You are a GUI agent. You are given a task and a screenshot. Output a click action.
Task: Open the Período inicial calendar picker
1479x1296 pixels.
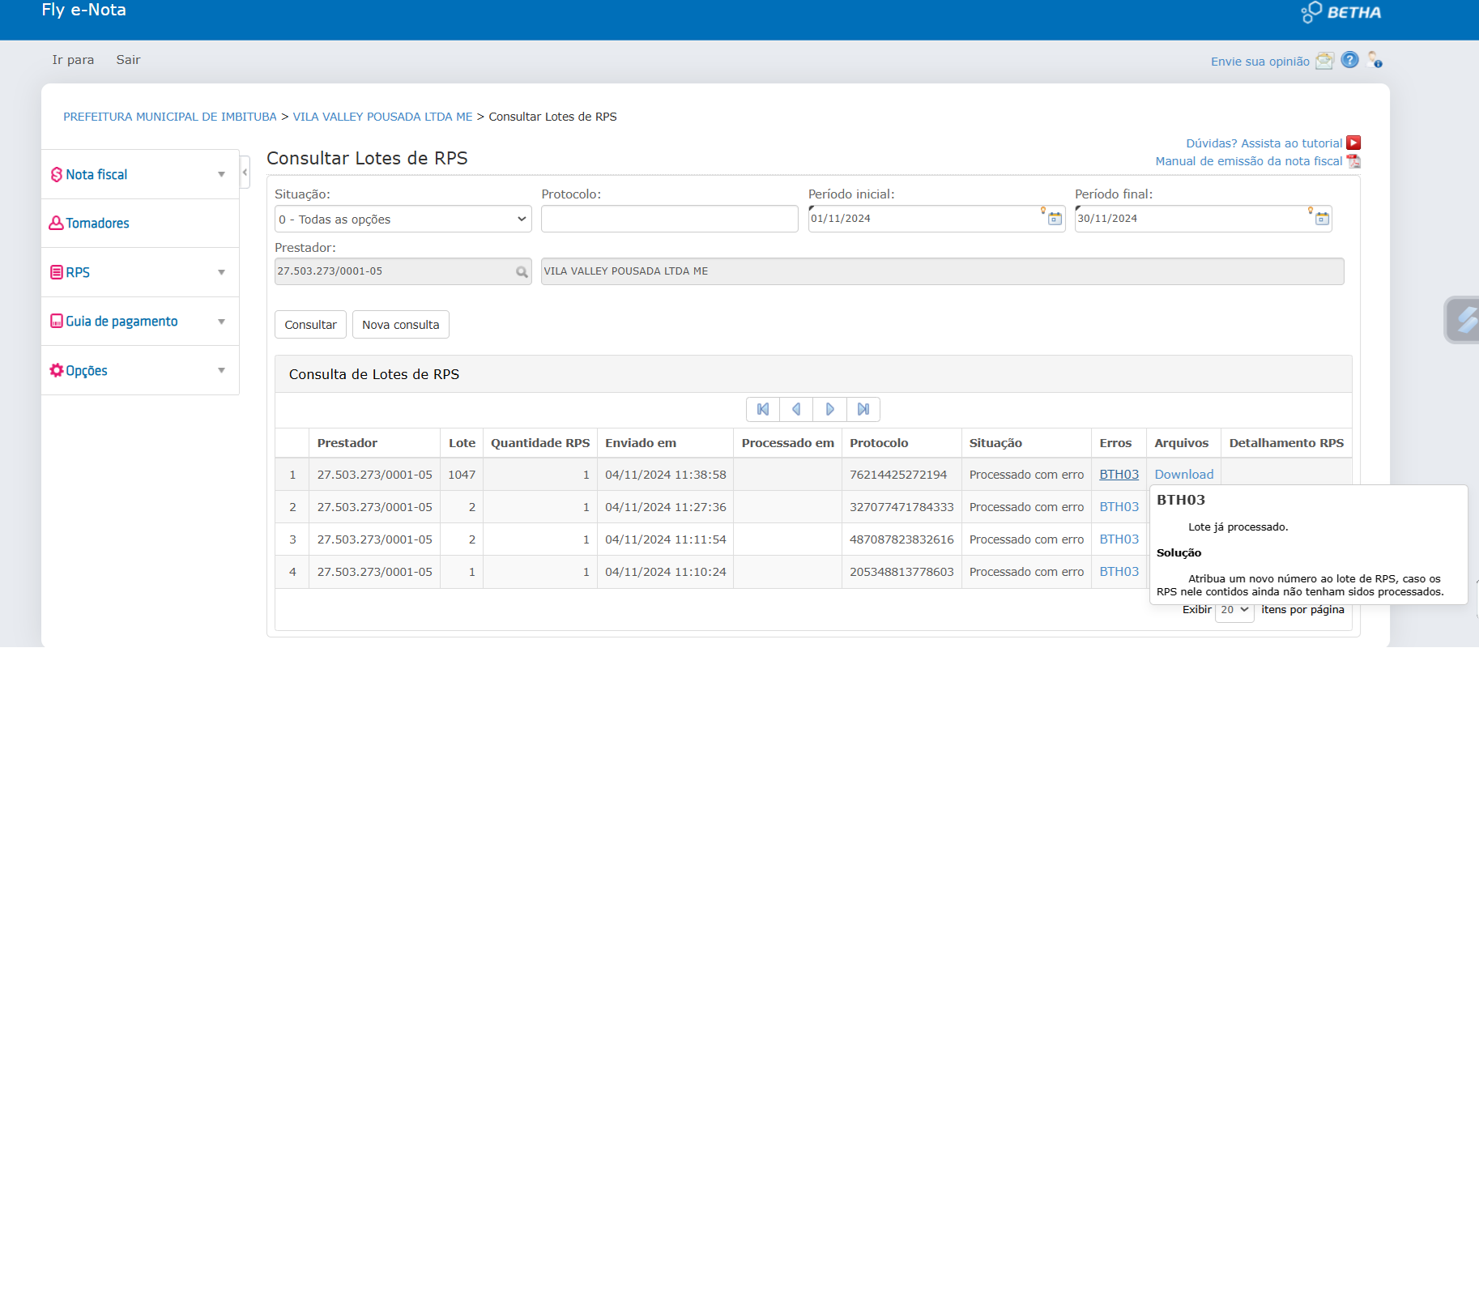pyautogui.click(x=1055, y=219)
